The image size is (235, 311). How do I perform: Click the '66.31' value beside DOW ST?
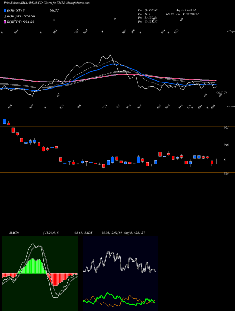pos(54,11)
